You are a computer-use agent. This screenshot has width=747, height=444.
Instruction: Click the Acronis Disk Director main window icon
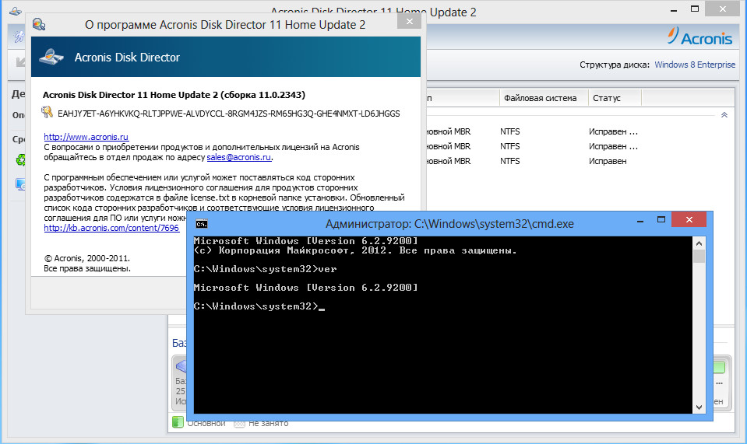[16, 12]
